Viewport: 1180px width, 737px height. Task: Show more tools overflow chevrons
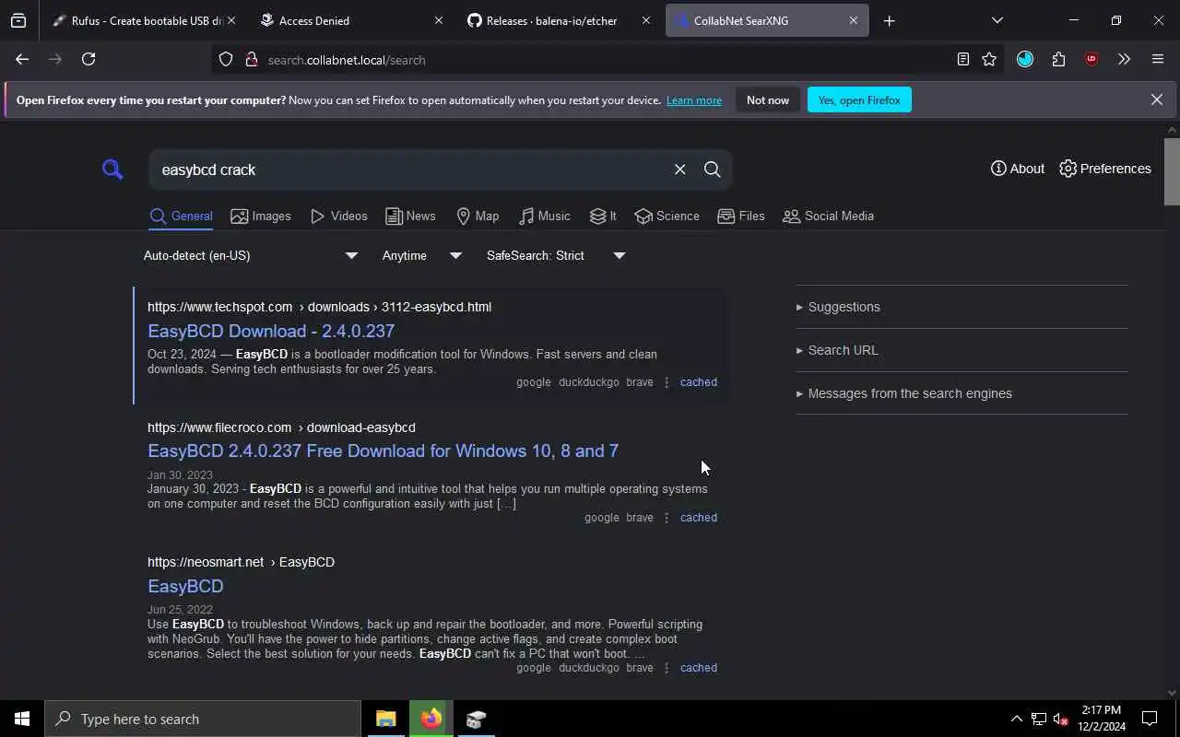pyautogui.click(x=1124, y=59)
